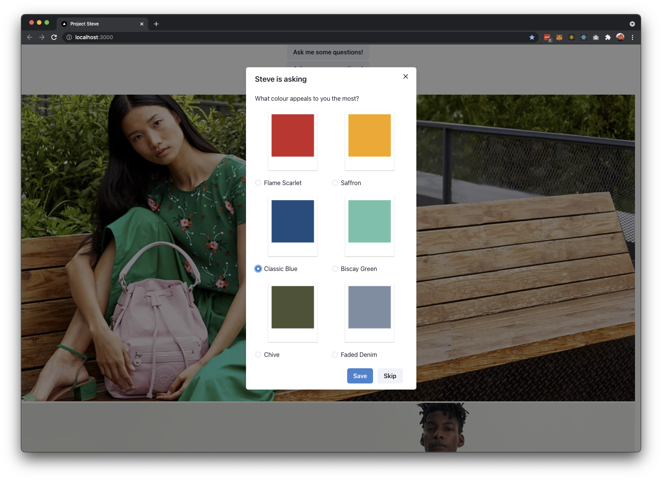
Task: Close the Steve is asking dialog
Action: coord(406,76)
